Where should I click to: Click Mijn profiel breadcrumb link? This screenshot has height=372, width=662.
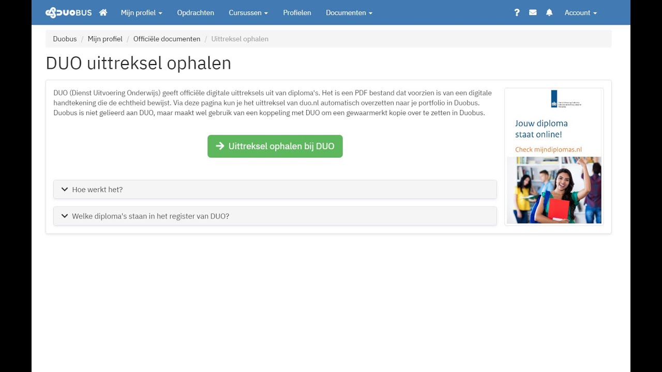105,39
